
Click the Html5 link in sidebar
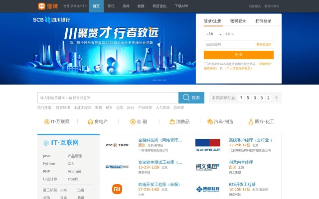click(x=73, y=179)
